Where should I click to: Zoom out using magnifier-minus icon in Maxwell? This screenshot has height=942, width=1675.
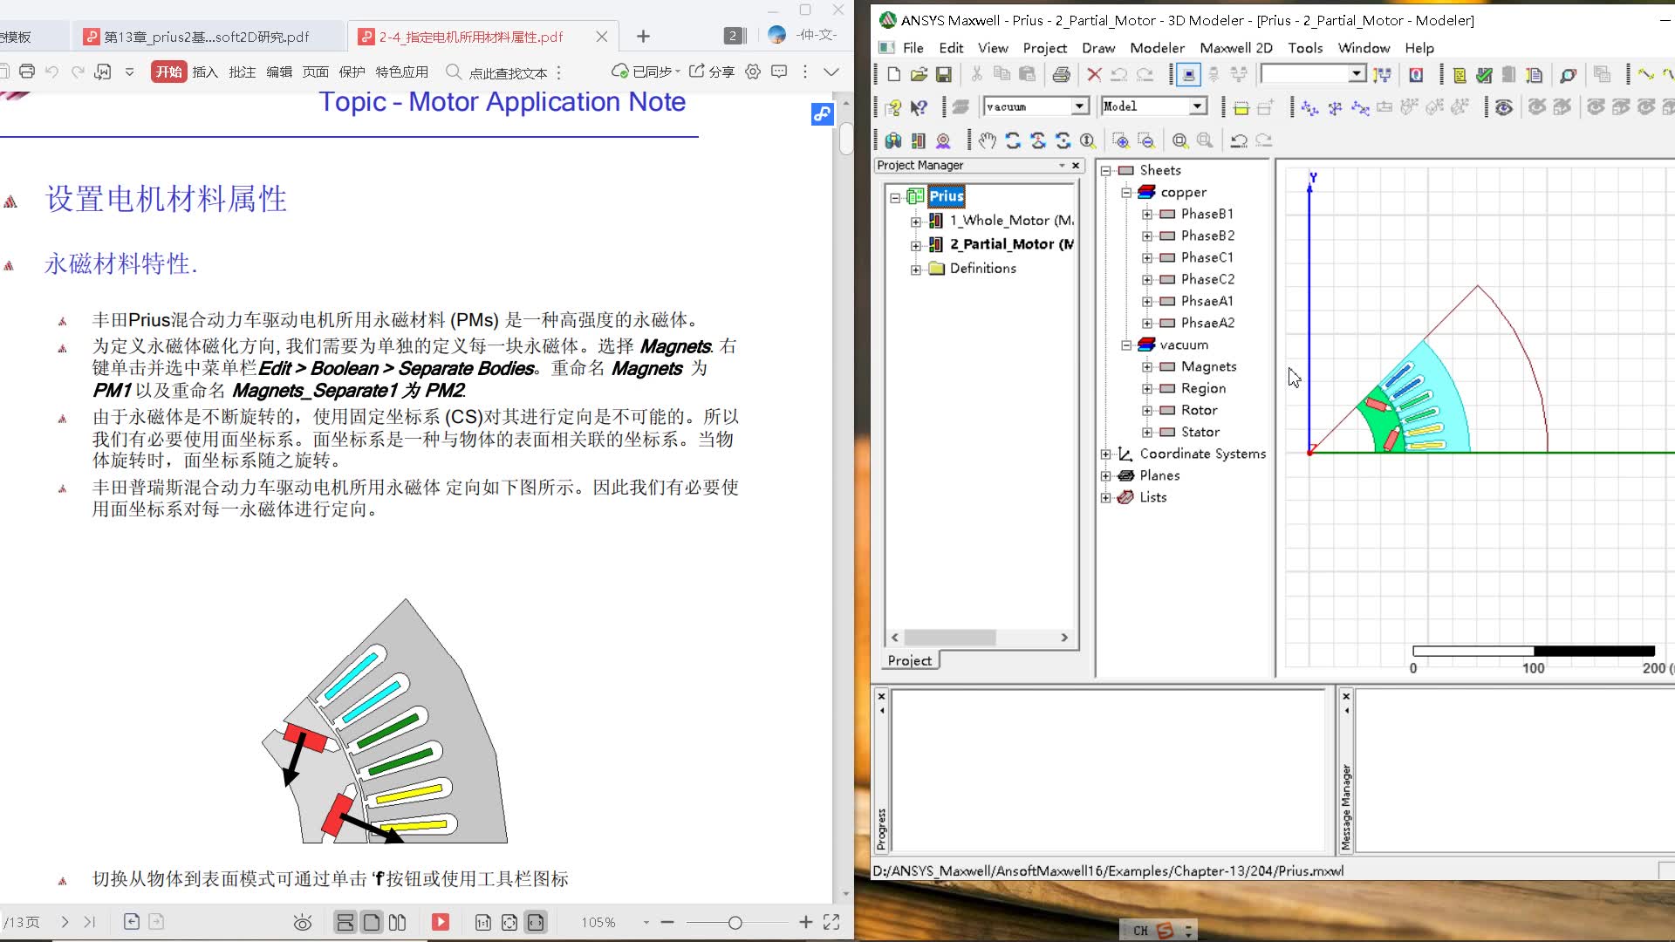[x=1146, y=140]
